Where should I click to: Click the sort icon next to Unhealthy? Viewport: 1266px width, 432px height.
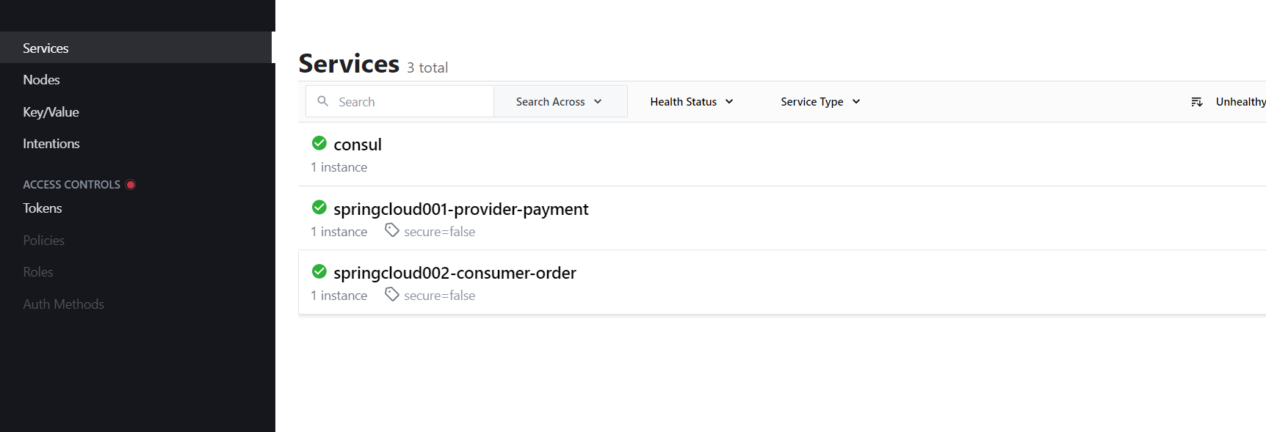(x=1197, y=102)
